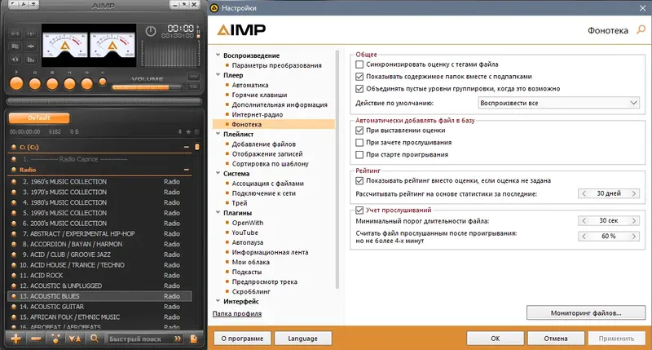652x350 pixels.
Task: Open playlist management page icon
Action: click(194, 339)
